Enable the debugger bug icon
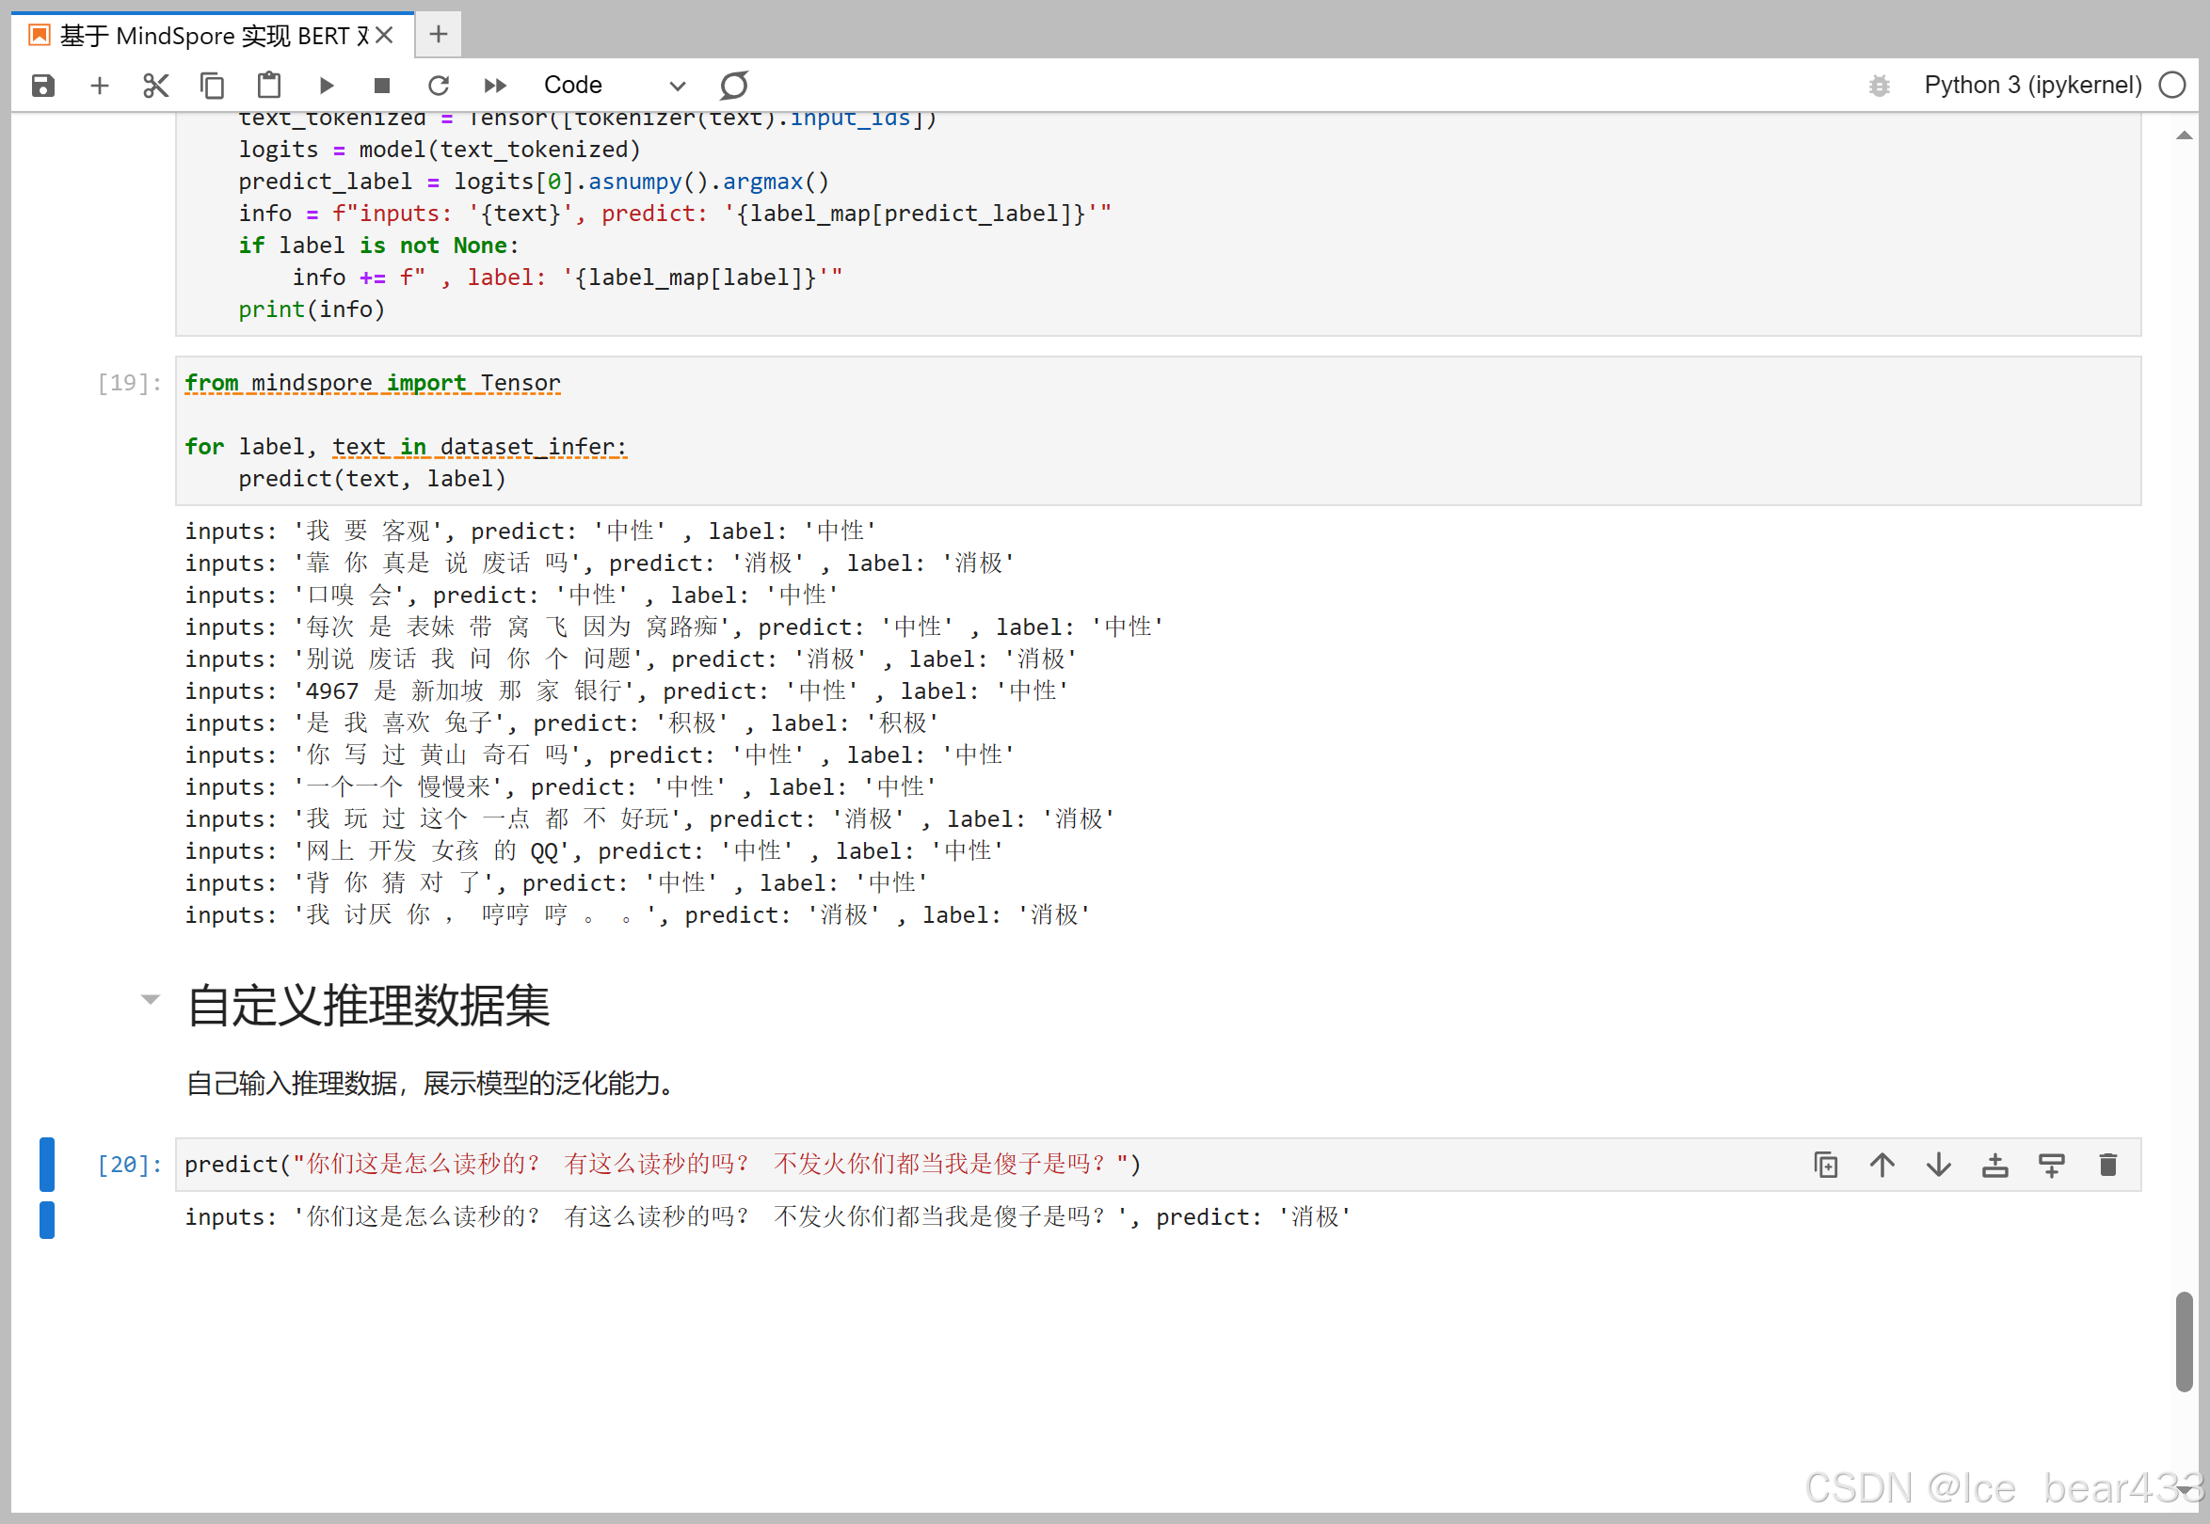This screenshot has height=1524, width=2210. point(1879,86)
